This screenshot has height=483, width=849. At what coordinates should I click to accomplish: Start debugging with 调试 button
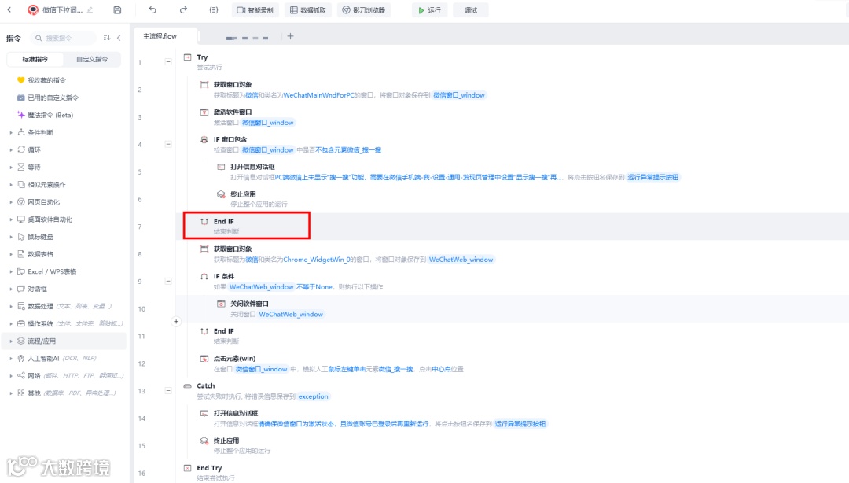click(x=471, y=9)
